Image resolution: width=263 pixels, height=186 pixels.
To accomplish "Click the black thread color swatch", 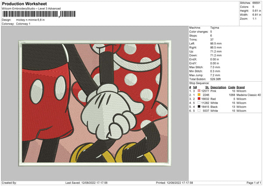I will click(199, 107).
